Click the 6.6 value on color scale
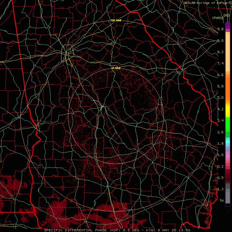The image size is (232, 232). (x=220, y=75)
